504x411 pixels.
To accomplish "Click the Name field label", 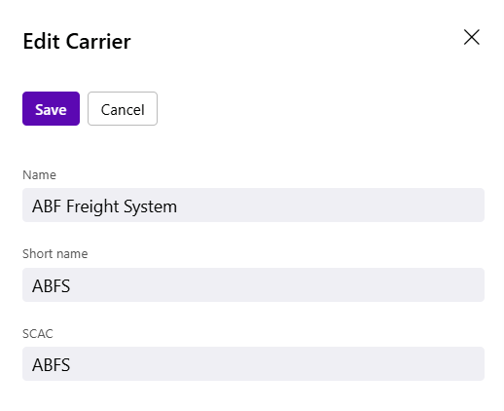I will click(x=39, y=175).
